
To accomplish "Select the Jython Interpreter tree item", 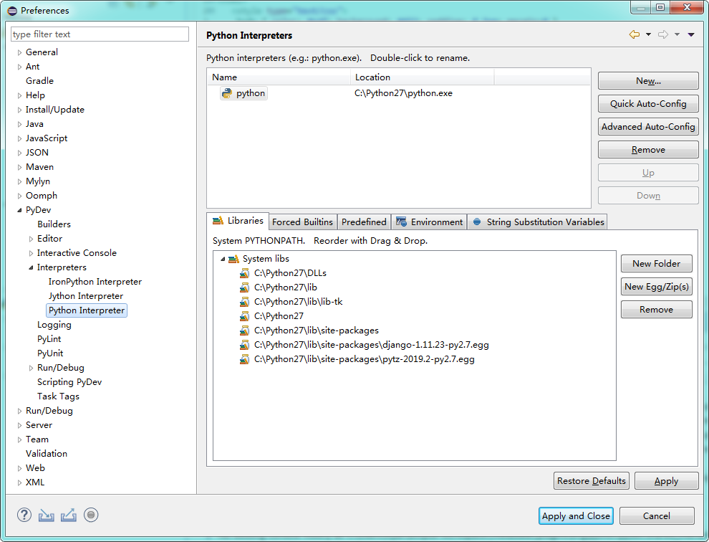I will pyautogui.click(x=86, y=296).
